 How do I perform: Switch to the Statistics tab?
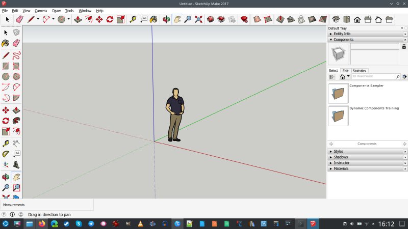tap(360, 71)
